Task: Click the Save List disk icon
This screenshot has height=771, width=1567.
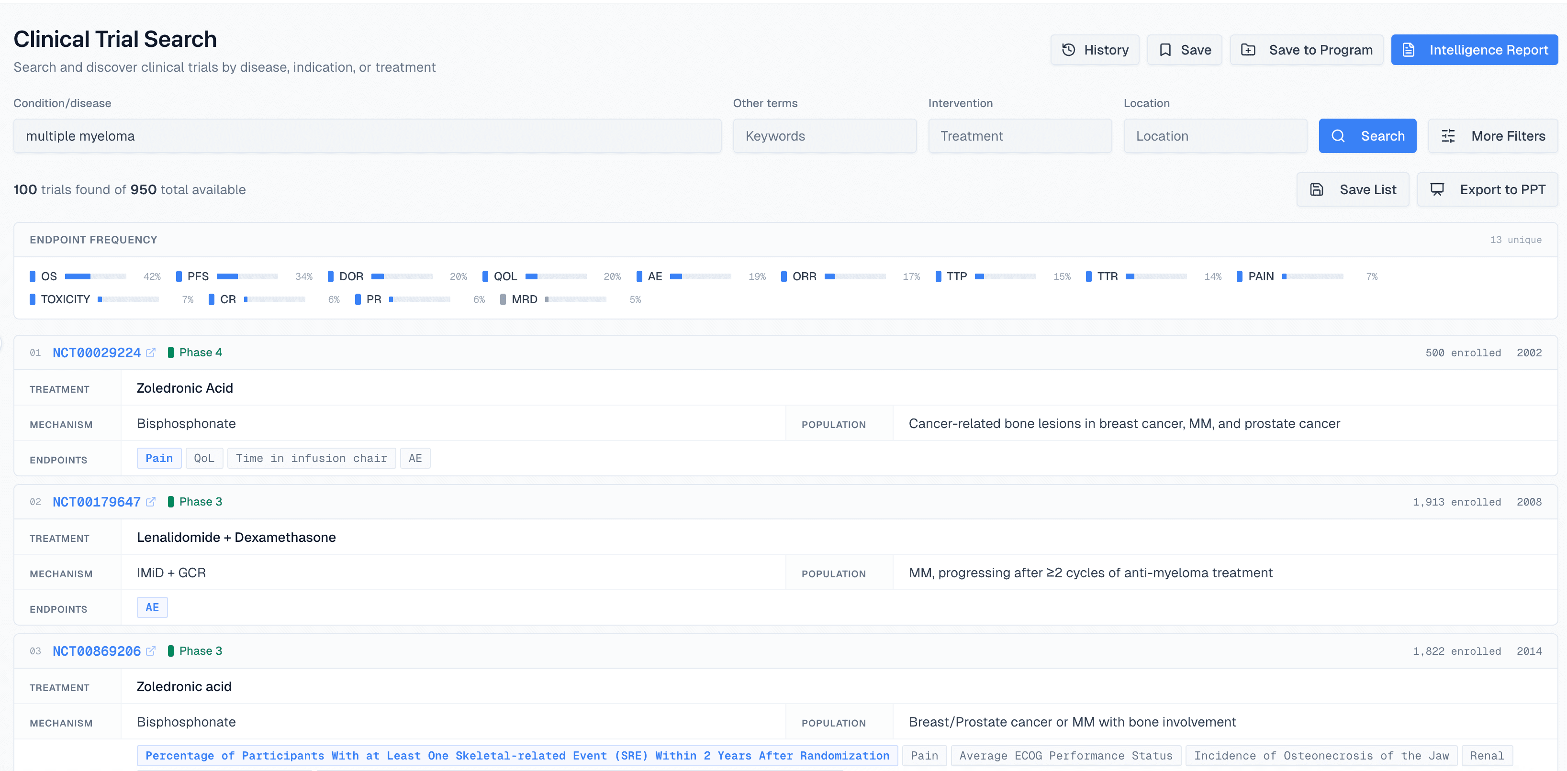Action: coord(1317,189)
